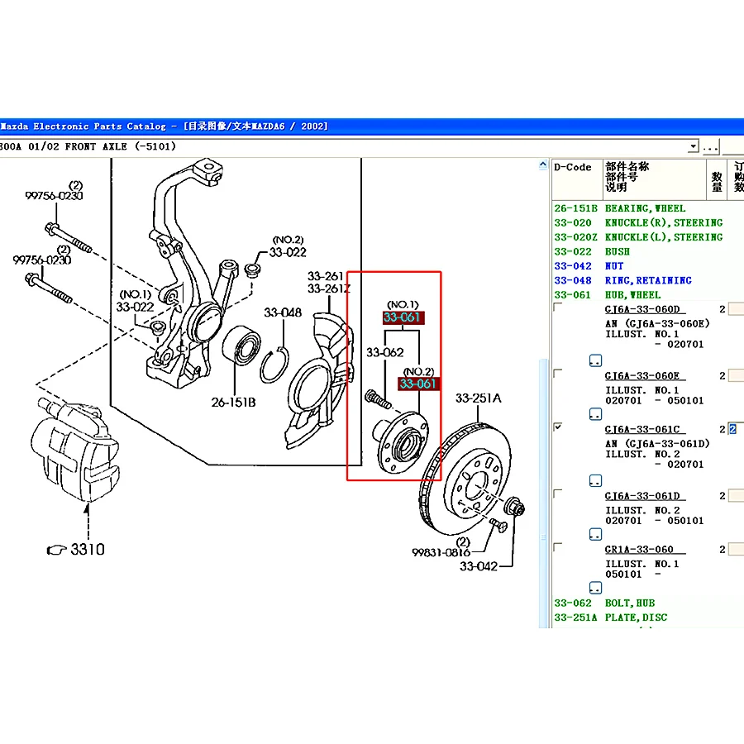Open note icon under GJ6A-33-060E entry

coord(595,414)
